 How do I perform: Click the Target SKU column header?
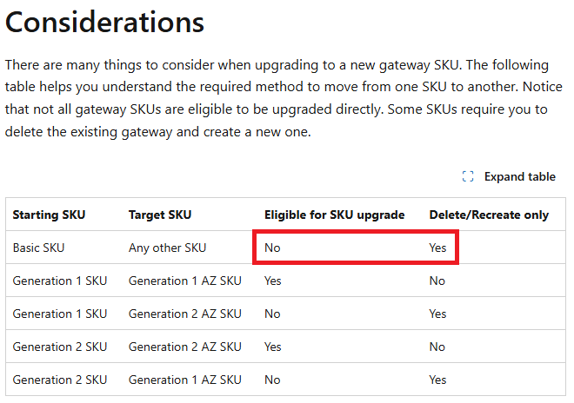point(160,215)
